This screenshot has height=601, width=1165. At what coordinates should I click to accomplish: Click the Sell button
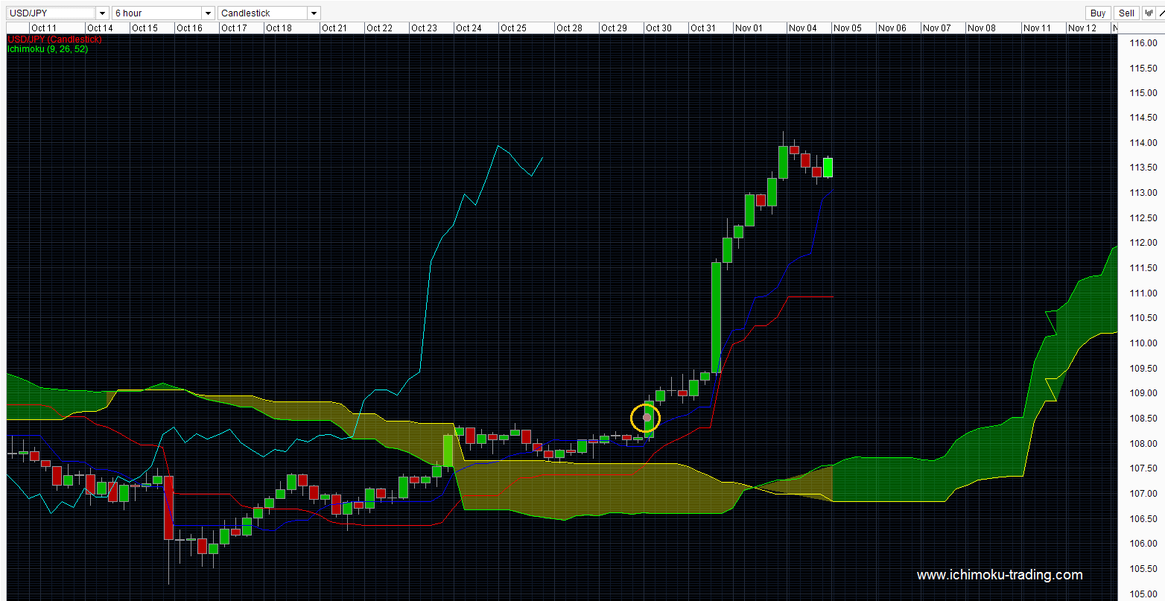click(x=1127, y=13)
